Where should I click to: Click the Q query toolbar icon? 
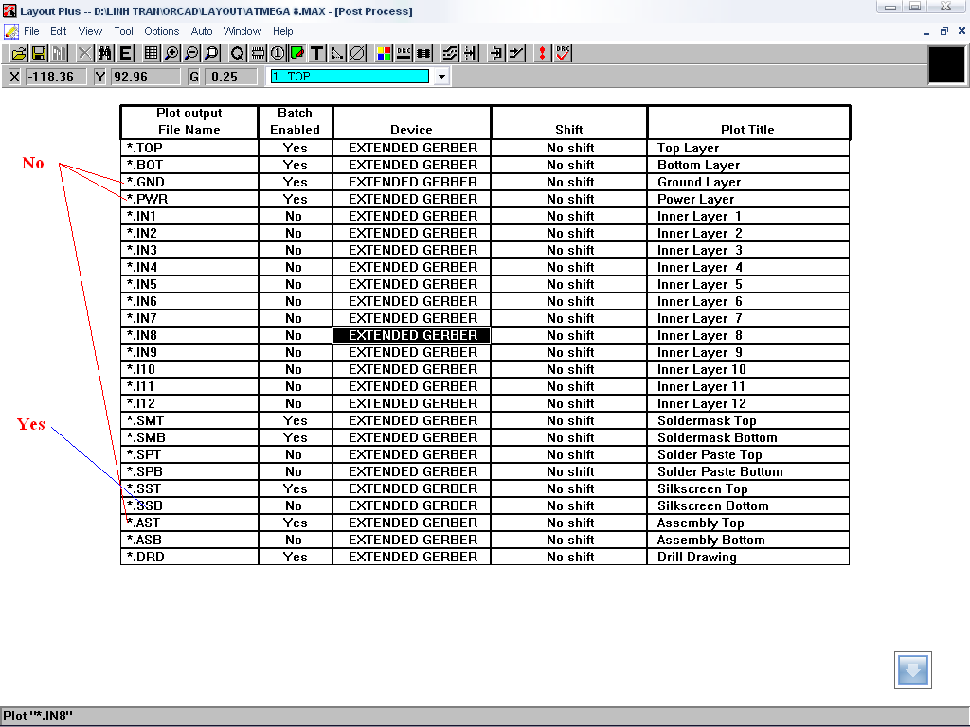tap(237, 54)
